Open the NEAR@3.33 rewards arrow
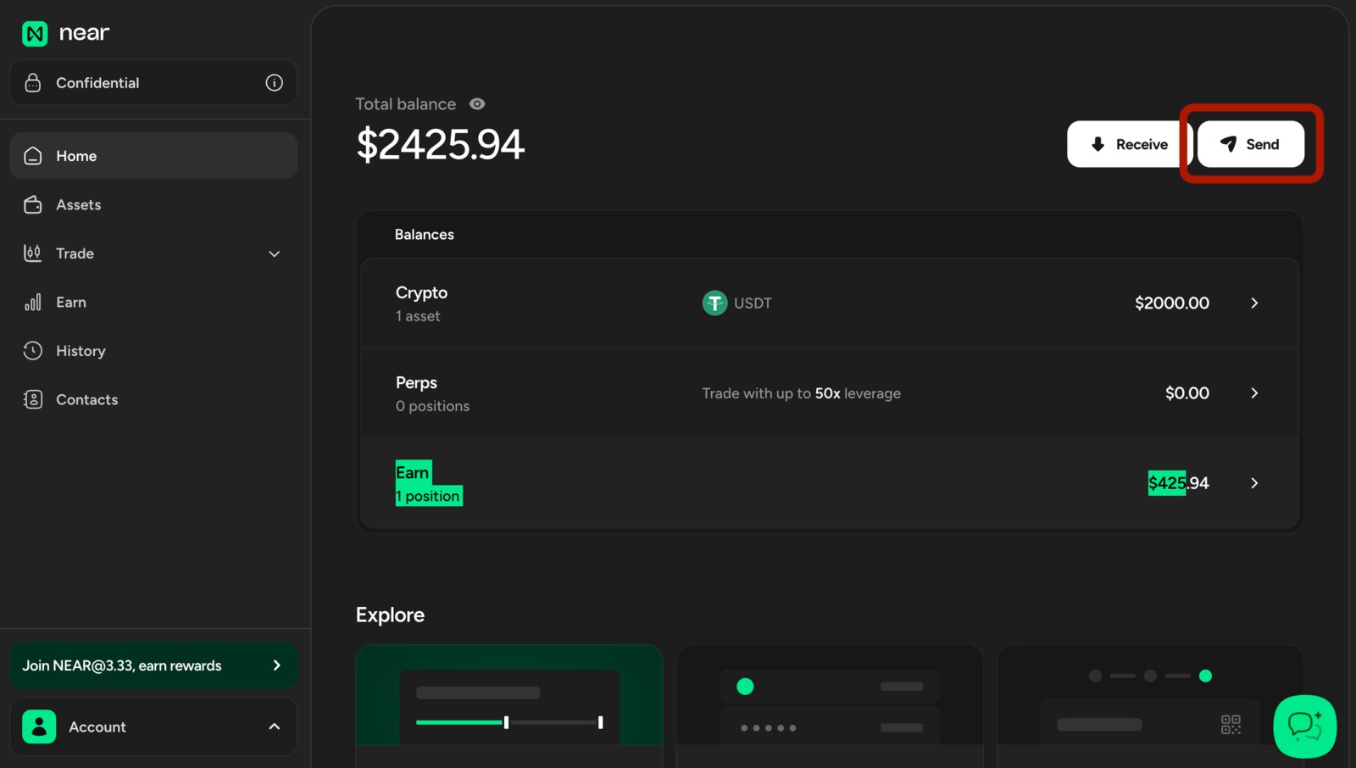The image size is (1356, 768). tap(276, 665)
